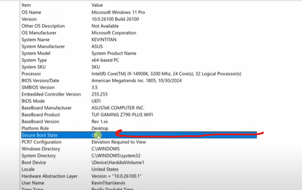Select the Hardware Abstraction Layer row
This screenshot has width=302, height=190.
pyautogui.click(x=50, y=176)
